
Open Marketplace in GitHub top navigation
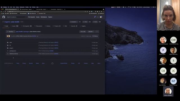(44, 17)
